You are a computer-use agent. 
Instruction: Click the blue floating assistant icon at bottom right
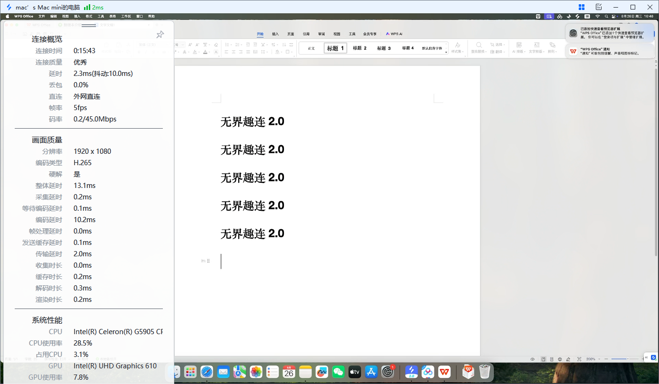click(x=654, y=357)
